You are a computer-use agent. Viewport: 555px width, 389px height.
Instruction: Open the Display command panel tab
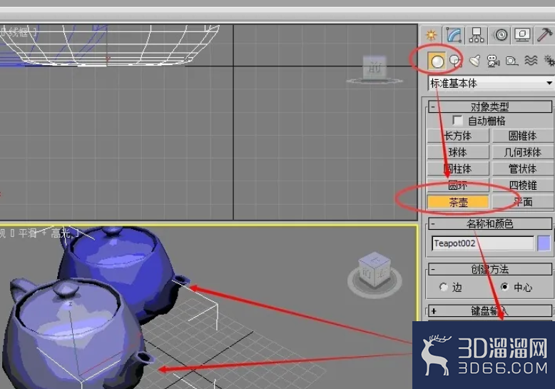(x=522, y=35)
